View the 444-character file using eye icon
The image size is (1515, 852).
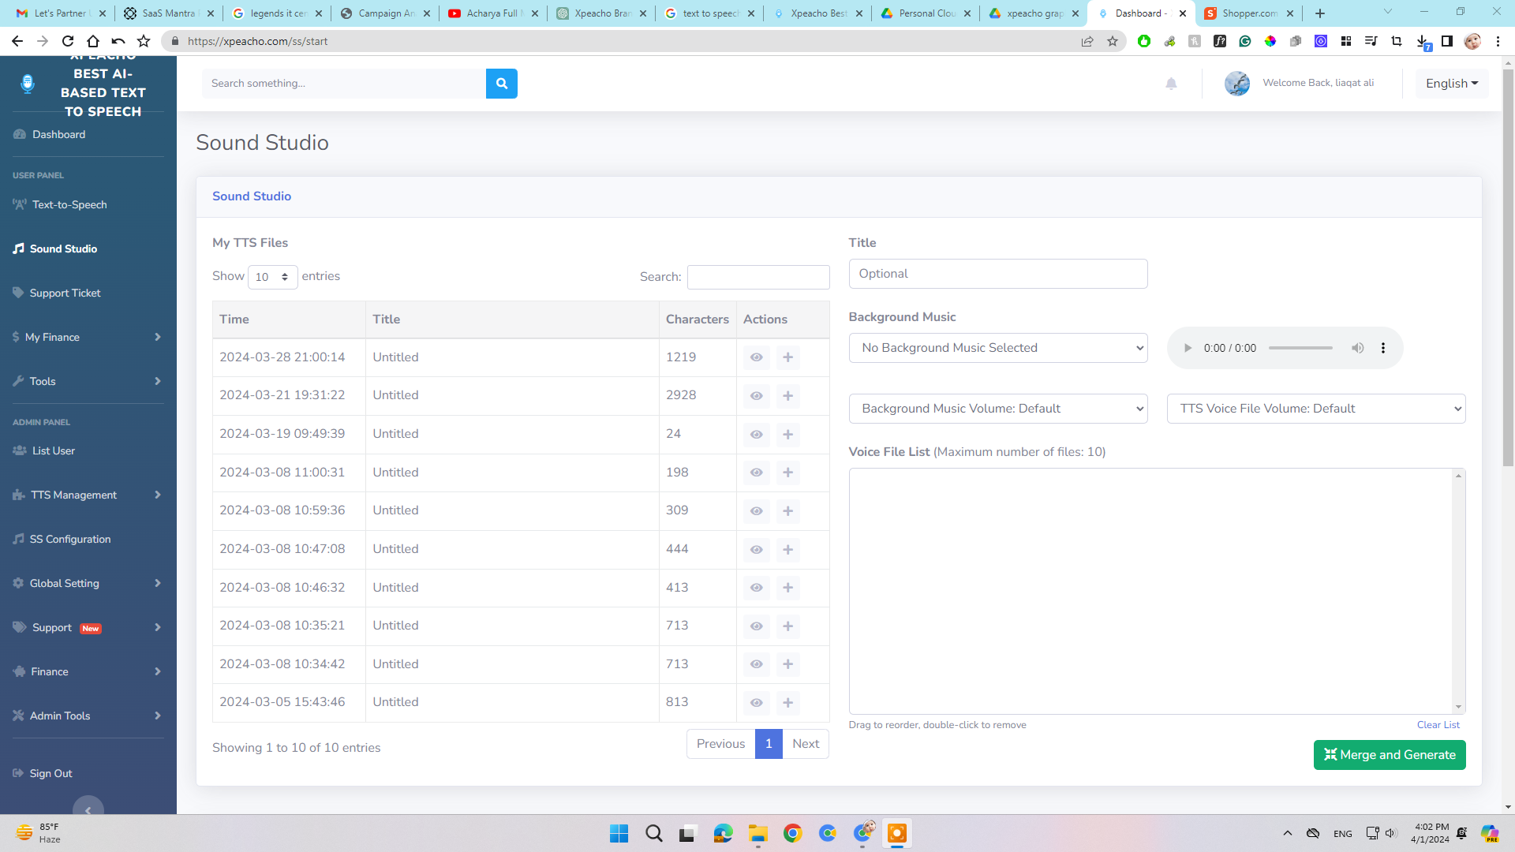(756, 550)
